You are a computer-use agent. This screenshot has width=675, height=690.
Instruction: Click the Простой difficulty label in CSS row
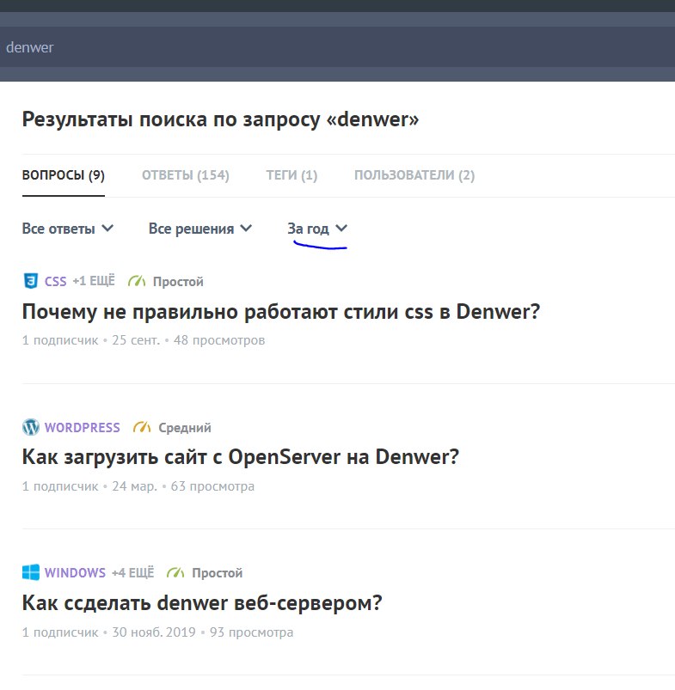tap(178, 281)
